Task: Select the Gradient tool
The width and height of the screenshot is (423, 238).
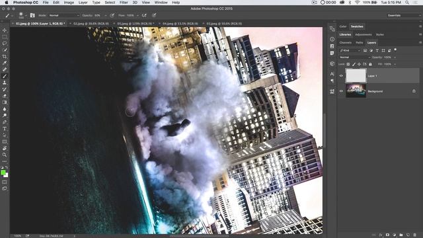Action: click(5, 102)
